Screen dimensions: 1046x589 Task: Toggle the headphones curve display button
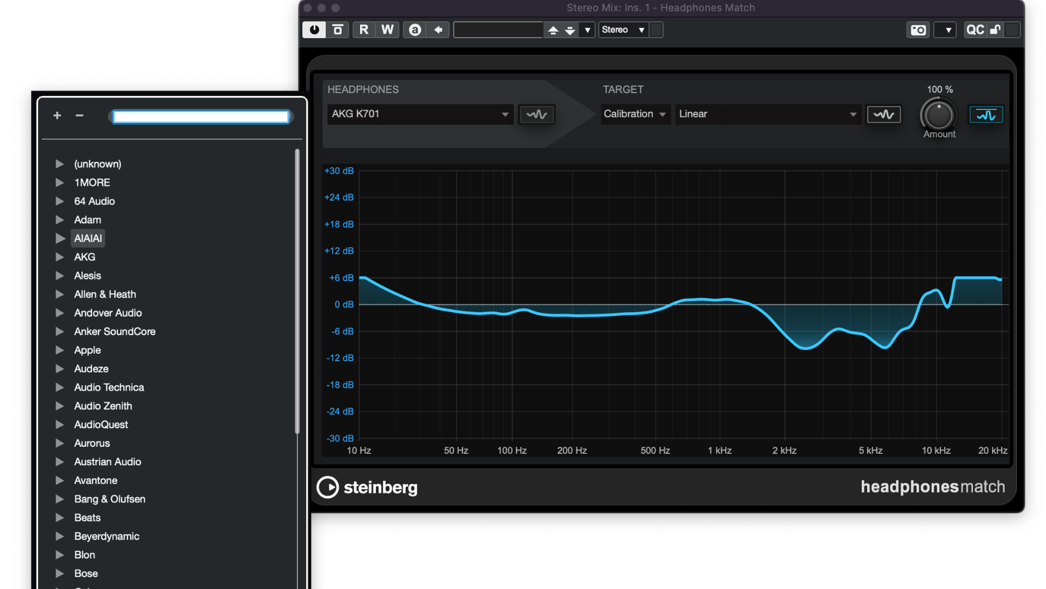click(537, 114)
